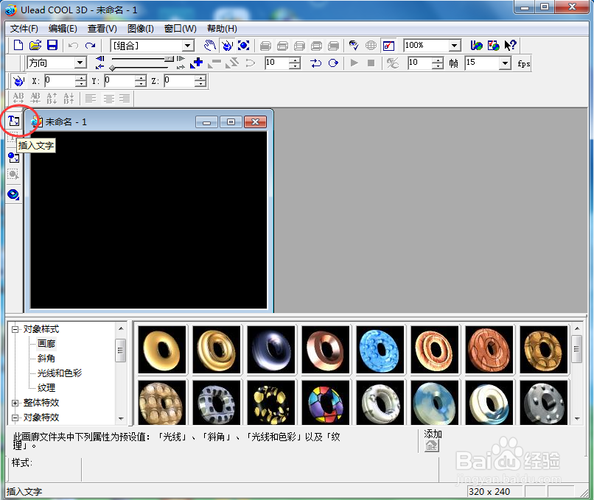Open the 文件(F) menu
The height and width of the screenshot is (500, 594).
click(x=24, y=29)
